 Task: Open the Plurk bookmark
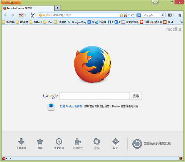click(168, 22)
